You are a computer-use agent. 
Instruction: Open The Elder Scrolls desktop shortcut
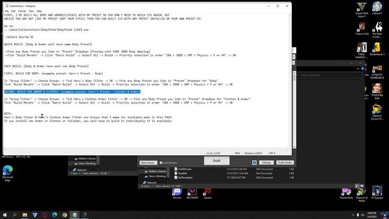tap(377, 30)
